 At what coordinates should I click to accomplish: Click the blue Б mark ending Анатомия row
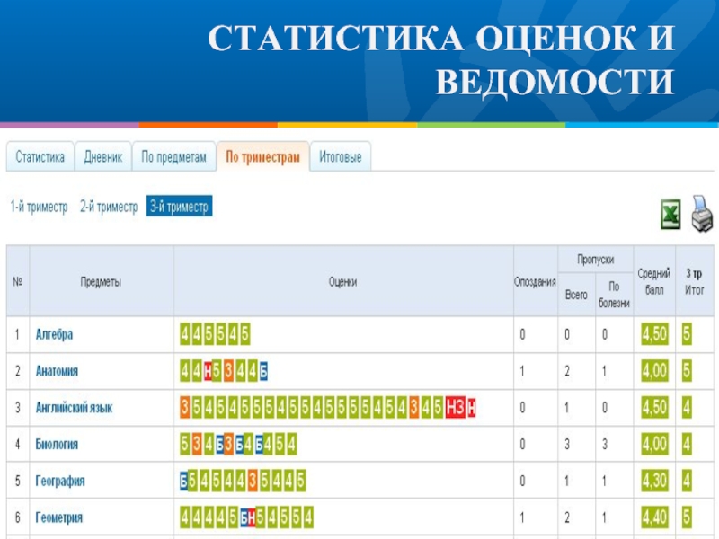click(263, 372)
